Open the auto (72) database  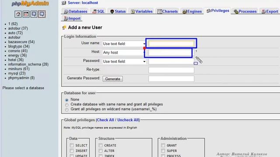tap(15, 33)
